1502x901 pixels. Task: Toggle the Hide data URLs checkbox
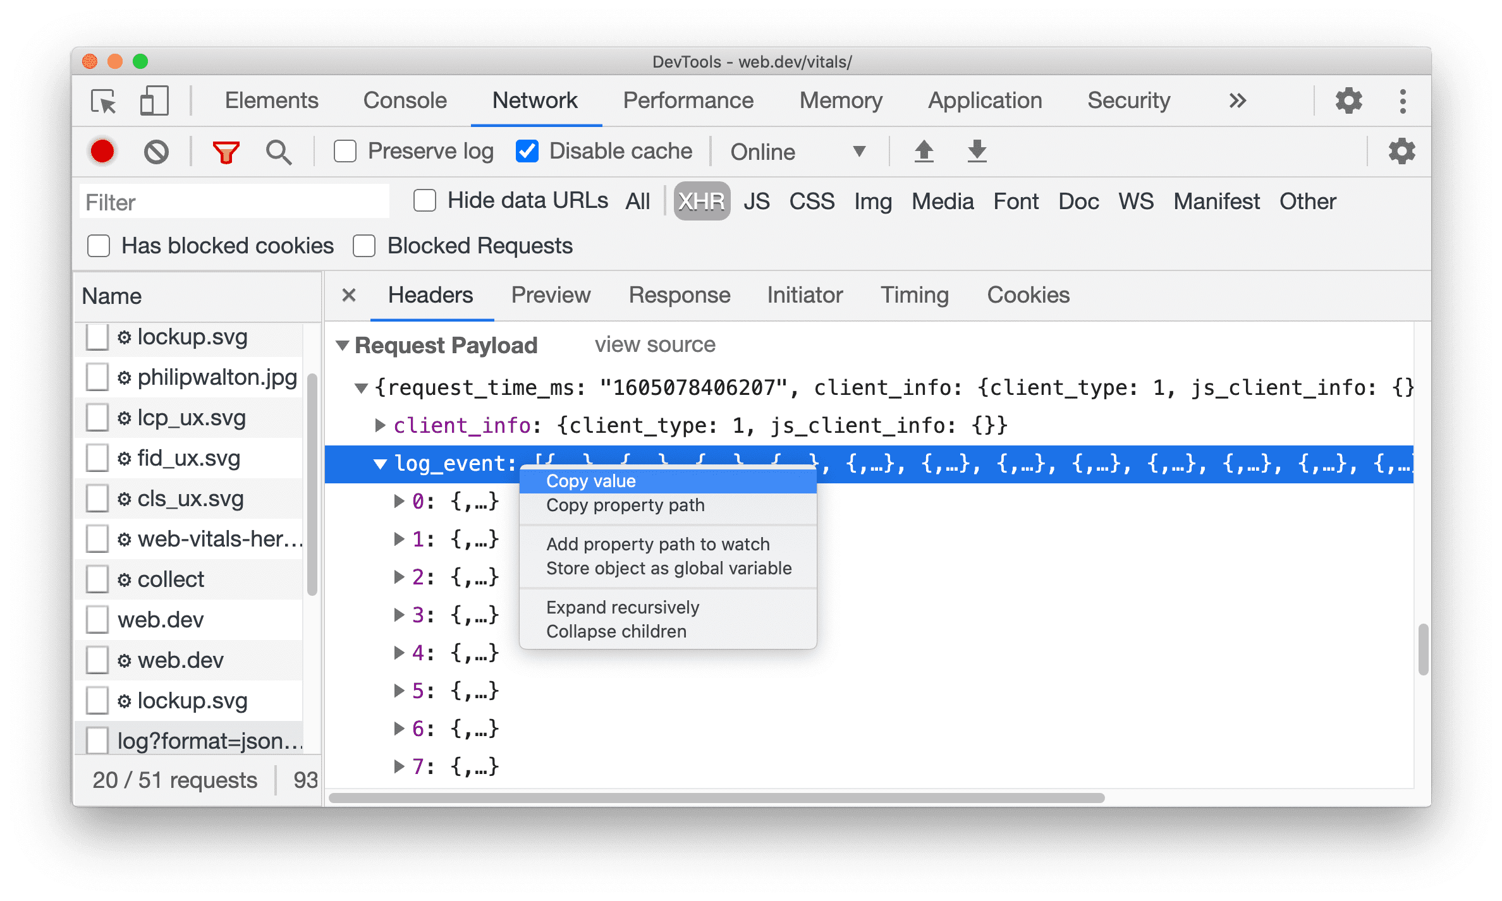point(423,202)
